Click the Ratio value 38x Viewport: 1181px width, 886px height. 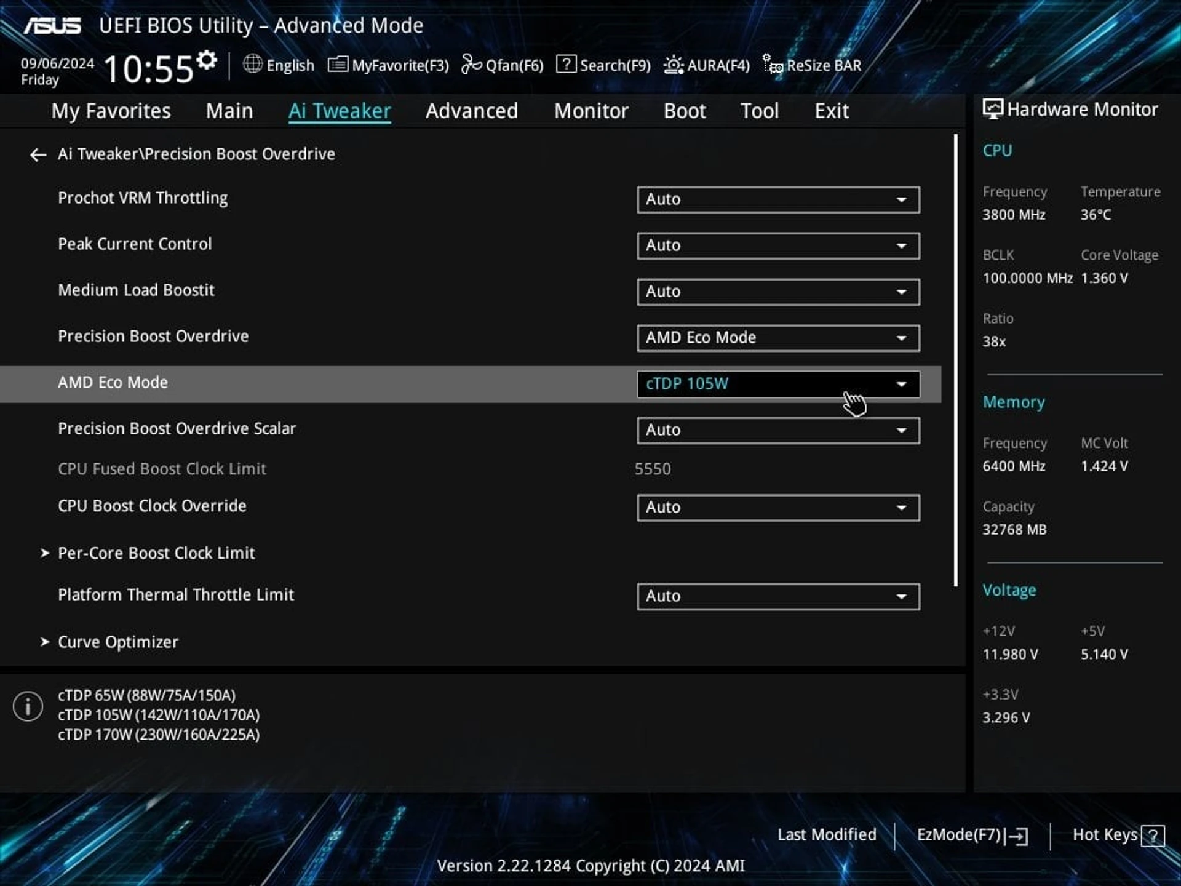point(994,342)
